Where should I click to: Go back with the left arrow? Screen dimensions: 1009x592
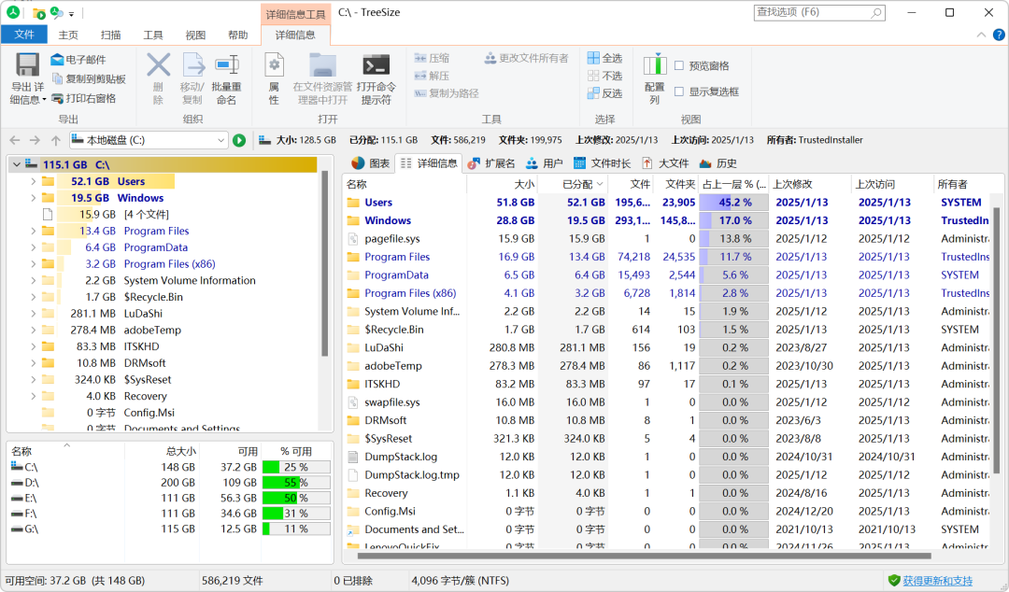pos(15,140)
